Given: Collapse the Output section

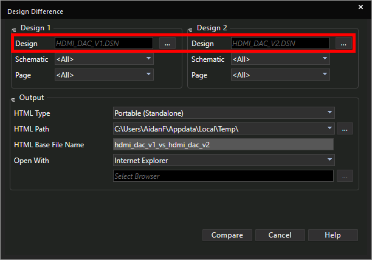Looking at the screenshot, I should 13,98.
